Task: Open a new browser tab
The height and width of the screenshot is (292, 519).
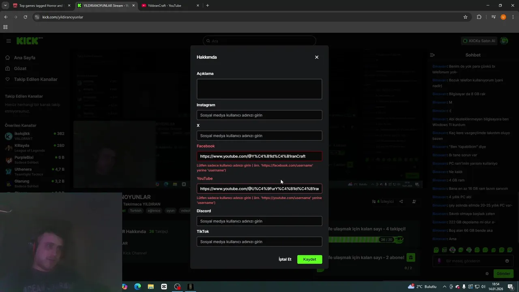Action: (x=208, y=6)
